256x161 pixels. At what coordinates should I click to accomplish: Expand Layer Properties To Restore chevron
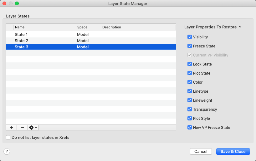(240, 27)
